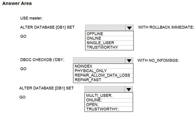
Task: Choose NOINDEX for DBCC CHECKDB
Action: coord(83,66)
